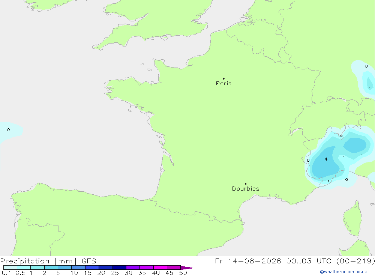Click the 40–45 mm magenta swatch
Viewport: 375px width, 275px height.
point(160,267)
